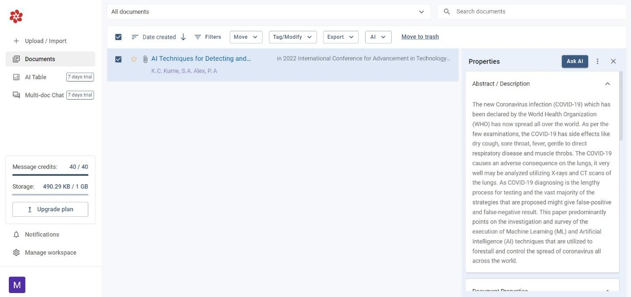The image size is (631, 297).
Task: Collapse the Abstract / Description section
Action: [x=607, y=83]
